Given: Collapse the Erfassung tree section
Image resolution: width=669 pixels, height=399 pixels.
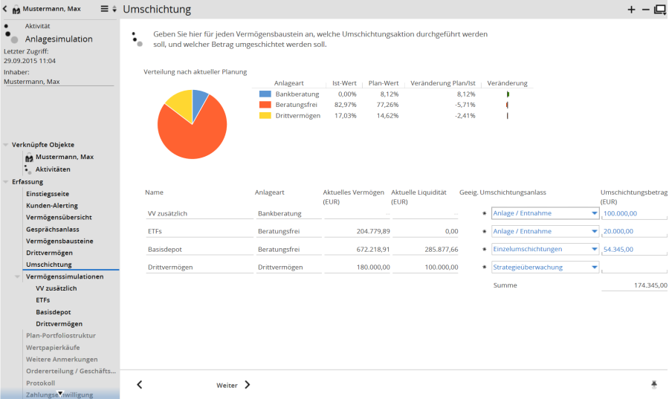Looking at the screenshot, I should click(x=6, y=181).
